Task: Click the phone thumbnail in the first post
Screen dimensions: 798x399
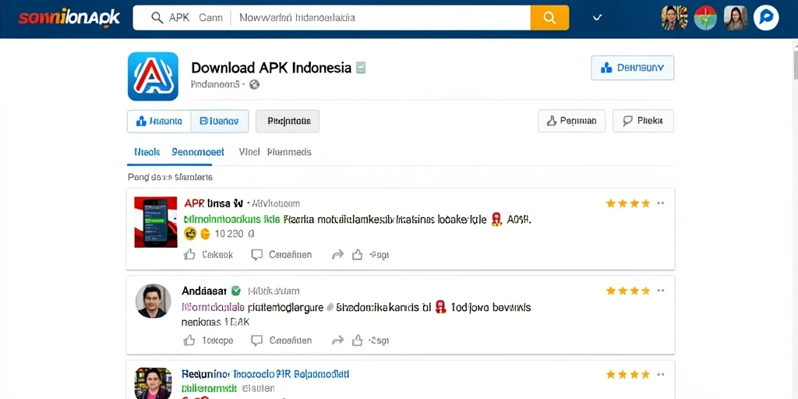Action: click(x=156, y=222)
